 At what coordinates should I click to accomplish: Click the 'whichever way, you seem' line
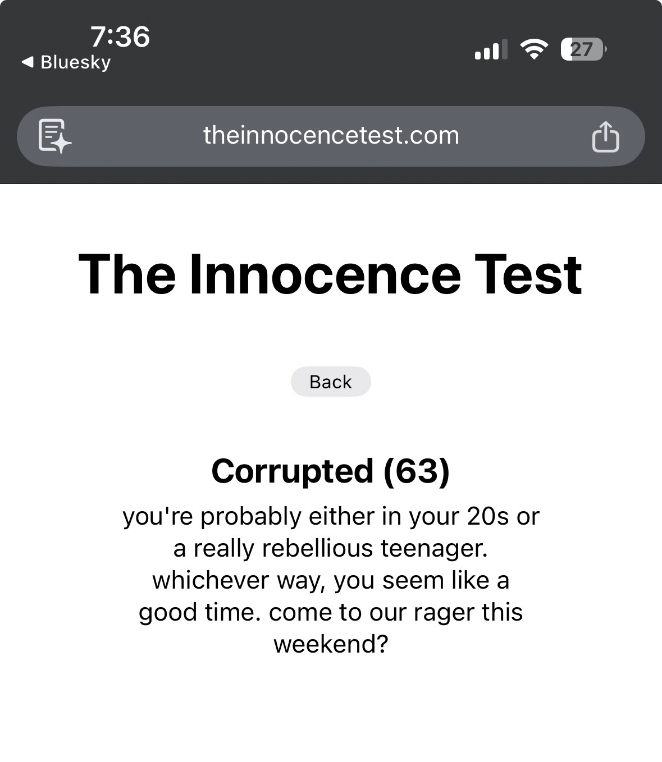tap(331, 580)
